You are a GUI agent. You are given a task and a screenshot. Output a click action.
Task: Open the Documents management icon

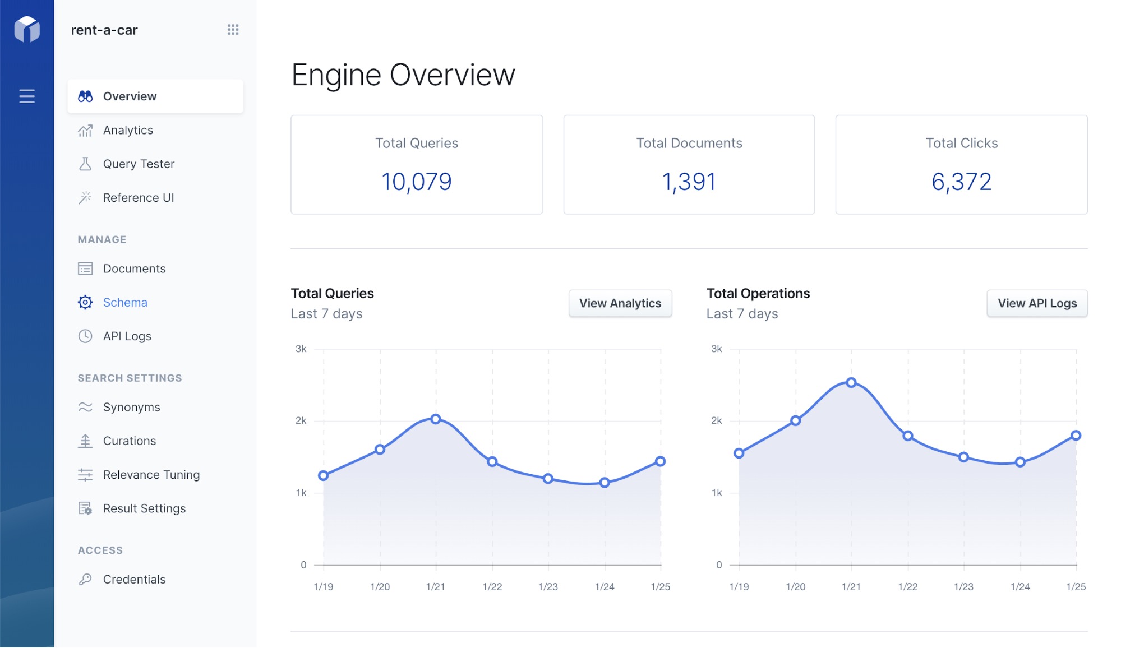pos(85,268)
